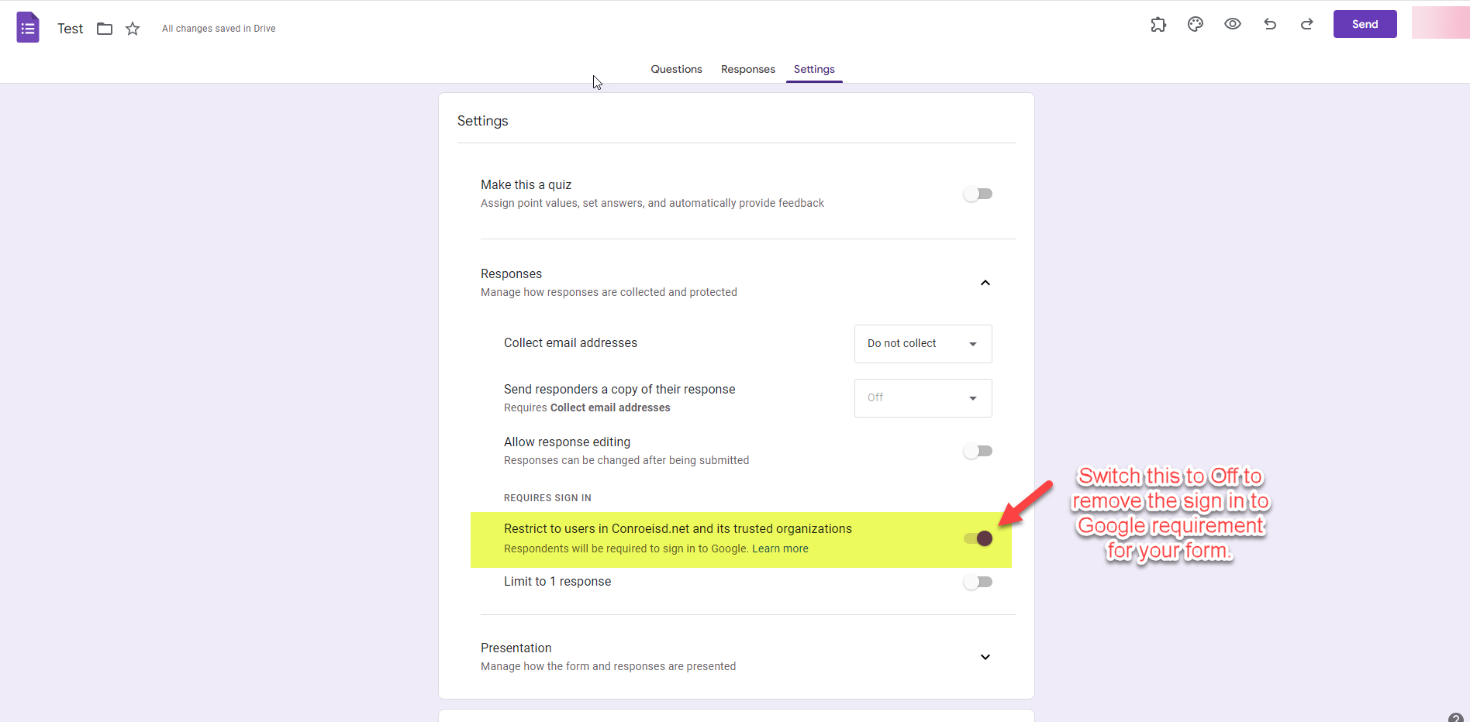Screen dimensions: 1470x722
Task: Open the customize theme palette icon
Action: 1196,24
